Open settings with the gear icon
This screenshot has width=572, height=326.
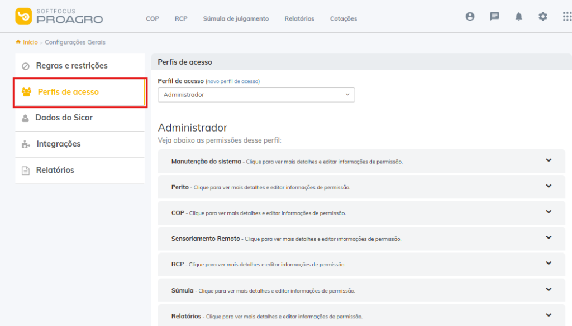pyautogui.click(x=542, y=17)
